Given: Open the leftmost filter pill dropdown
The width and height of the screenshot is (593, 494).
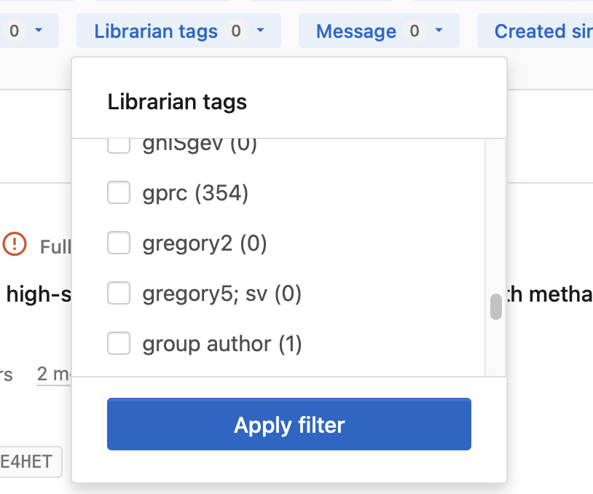Looking at the screenshot, I should point(29,31).
